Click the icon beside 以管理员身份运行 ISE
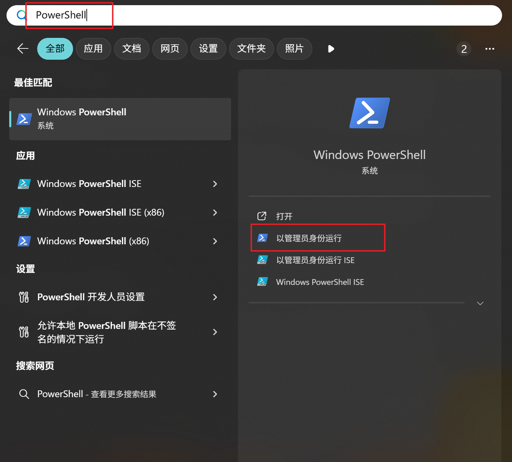The width and height of the screenshot is (512, 462). 262,260
